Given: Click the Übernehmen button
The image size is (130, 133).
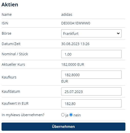Looking at the screenshot, I should pos(63,127).
